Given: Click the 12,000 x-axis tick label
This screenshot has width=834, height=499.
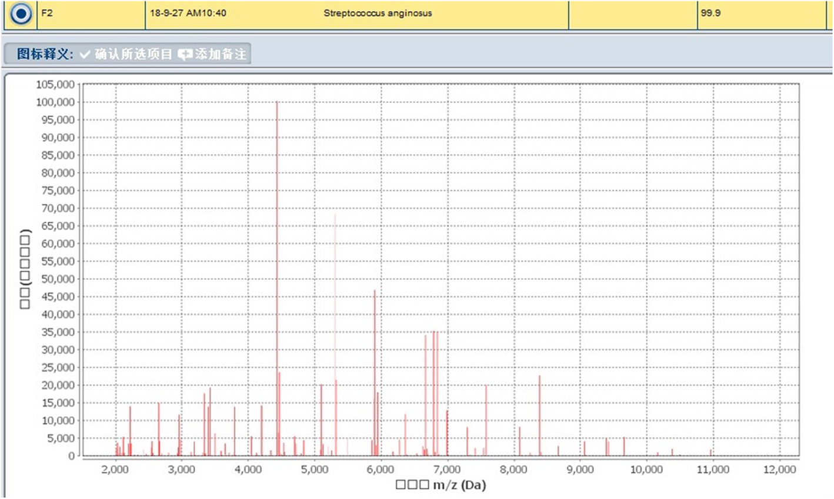Looking at the screenshot, I should click(x=780, y=470).
